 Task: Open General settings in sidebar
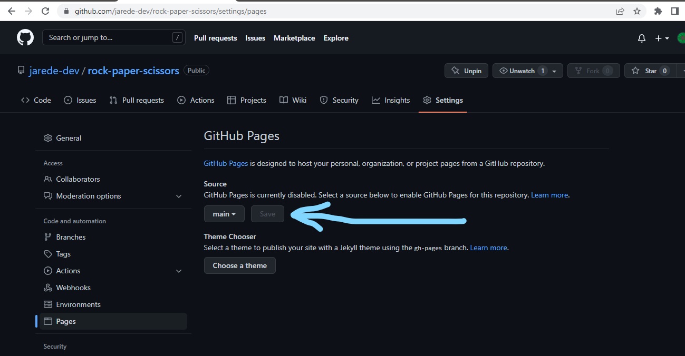click(113, 138)
